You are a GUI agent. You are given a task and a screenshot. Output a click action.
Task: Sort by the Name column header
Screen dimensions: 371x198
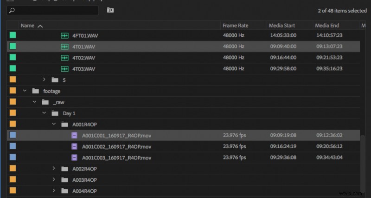tap(32, 26)
